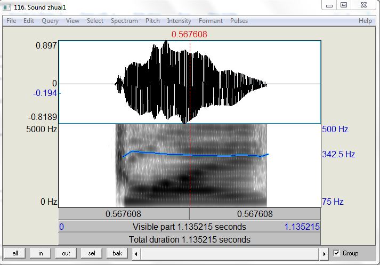Open the Help menu

coord(365,21)
